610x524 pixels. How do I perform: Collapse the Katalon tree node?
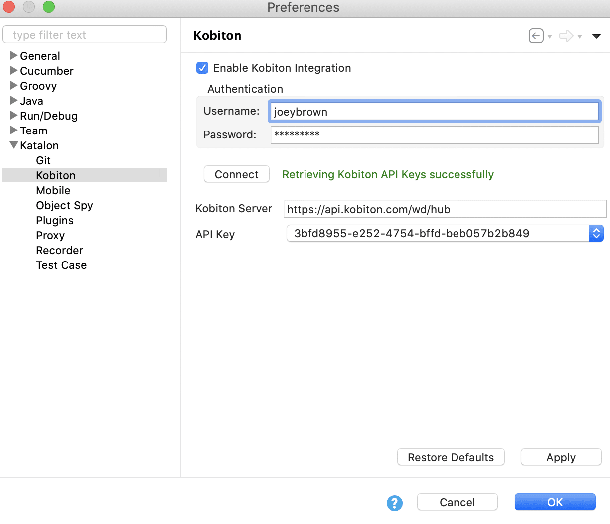(x=14, y=145)
